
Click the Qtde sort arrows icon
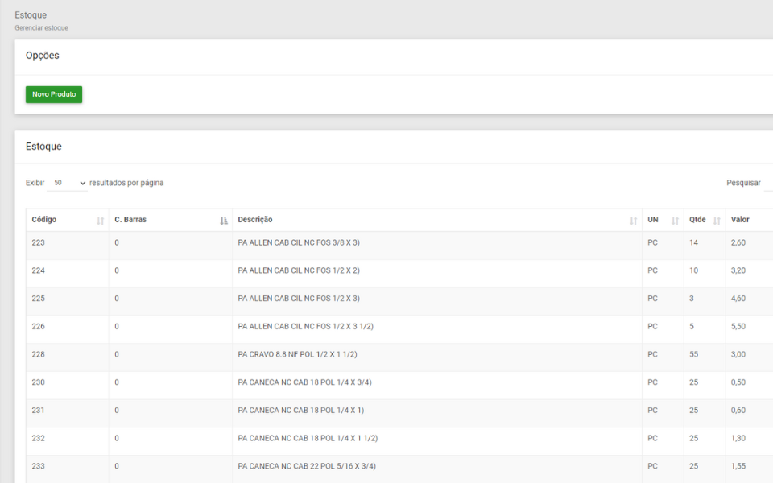coord(717,221)
